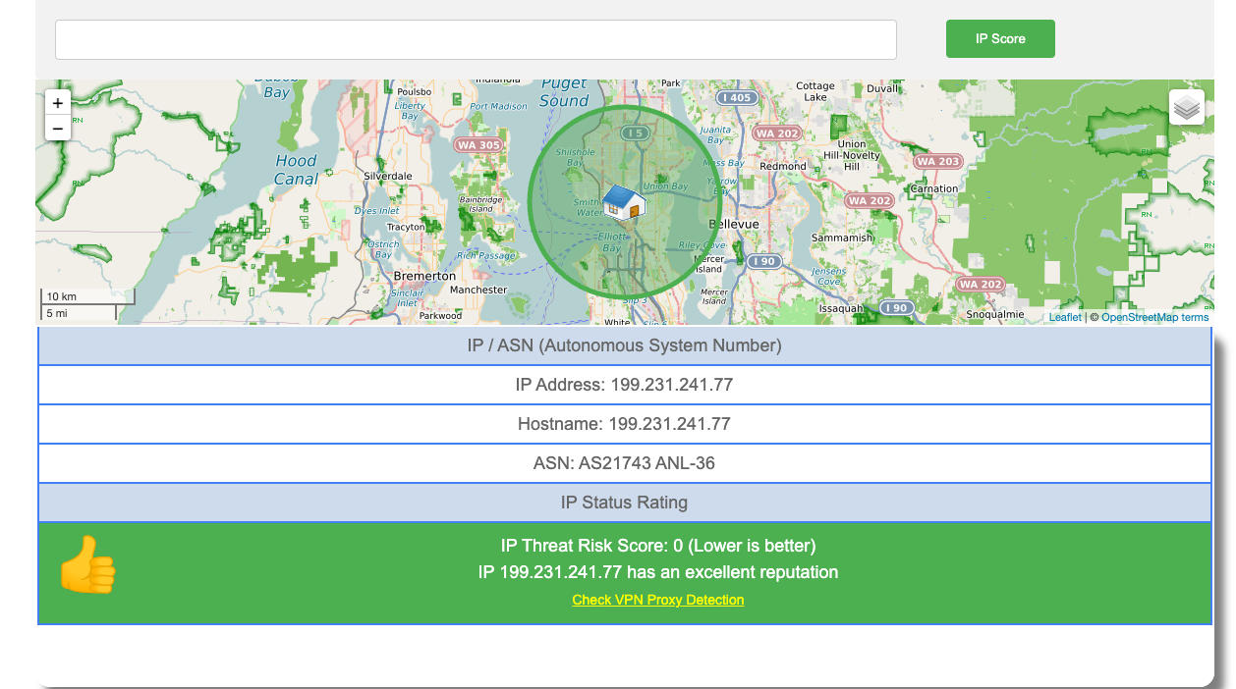Click the Bremerton label on the map

(424, 277)
